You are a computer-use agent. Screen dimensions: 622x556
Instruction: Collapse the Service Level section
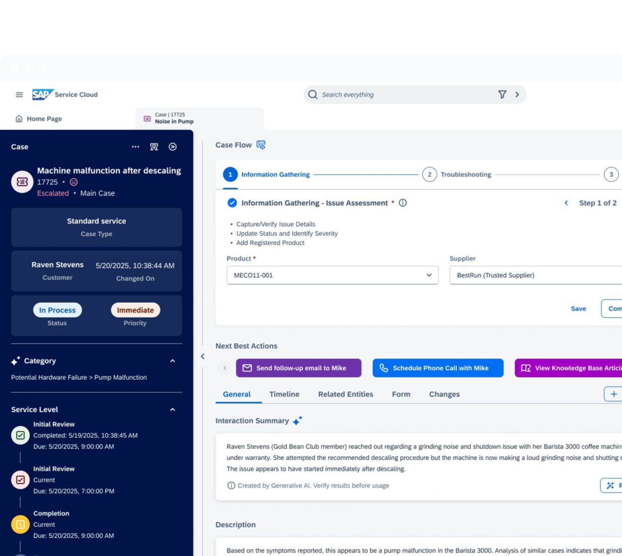point(172,409)
